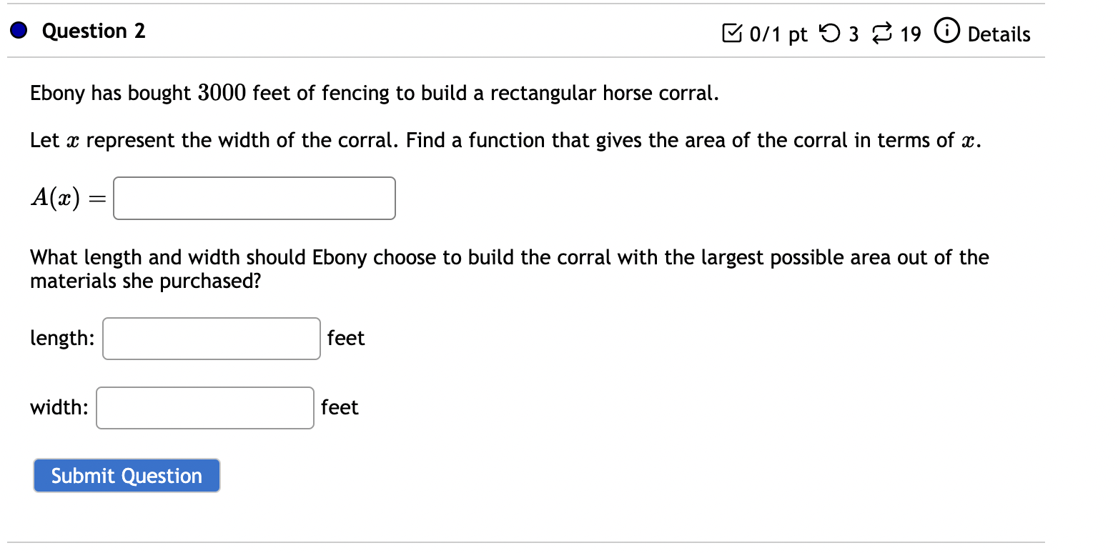Open the info disclosure for question Details
Image resolution: width=1118 pixels, height=553 pixels.
point(947,31)
